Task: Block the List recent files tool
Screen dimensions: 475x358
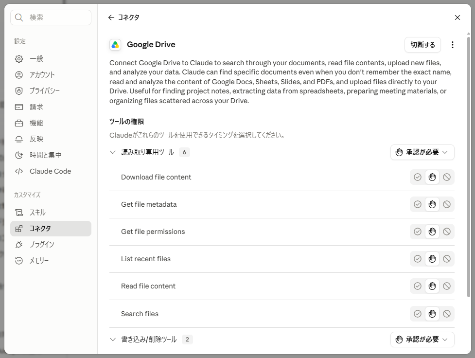Action: click(446, 259)
